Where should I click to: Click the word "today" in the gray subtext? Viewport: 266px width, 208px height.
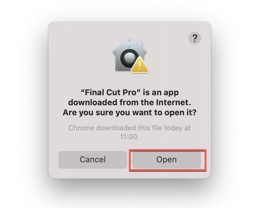coord(173,128)
